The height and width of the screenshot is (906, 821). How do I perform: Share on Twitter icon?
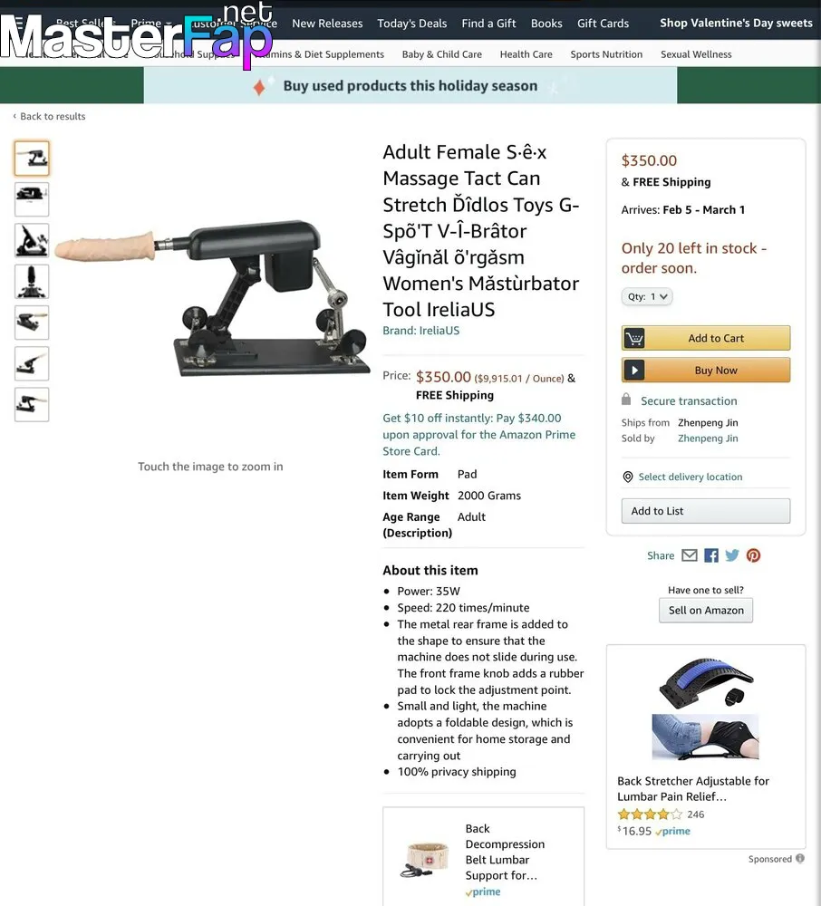click(x=732, y=555)
